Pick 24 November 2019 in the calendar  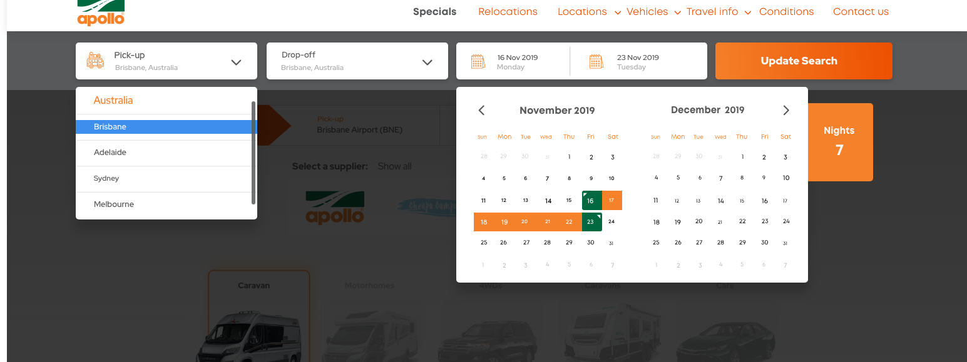coord(611,221)
